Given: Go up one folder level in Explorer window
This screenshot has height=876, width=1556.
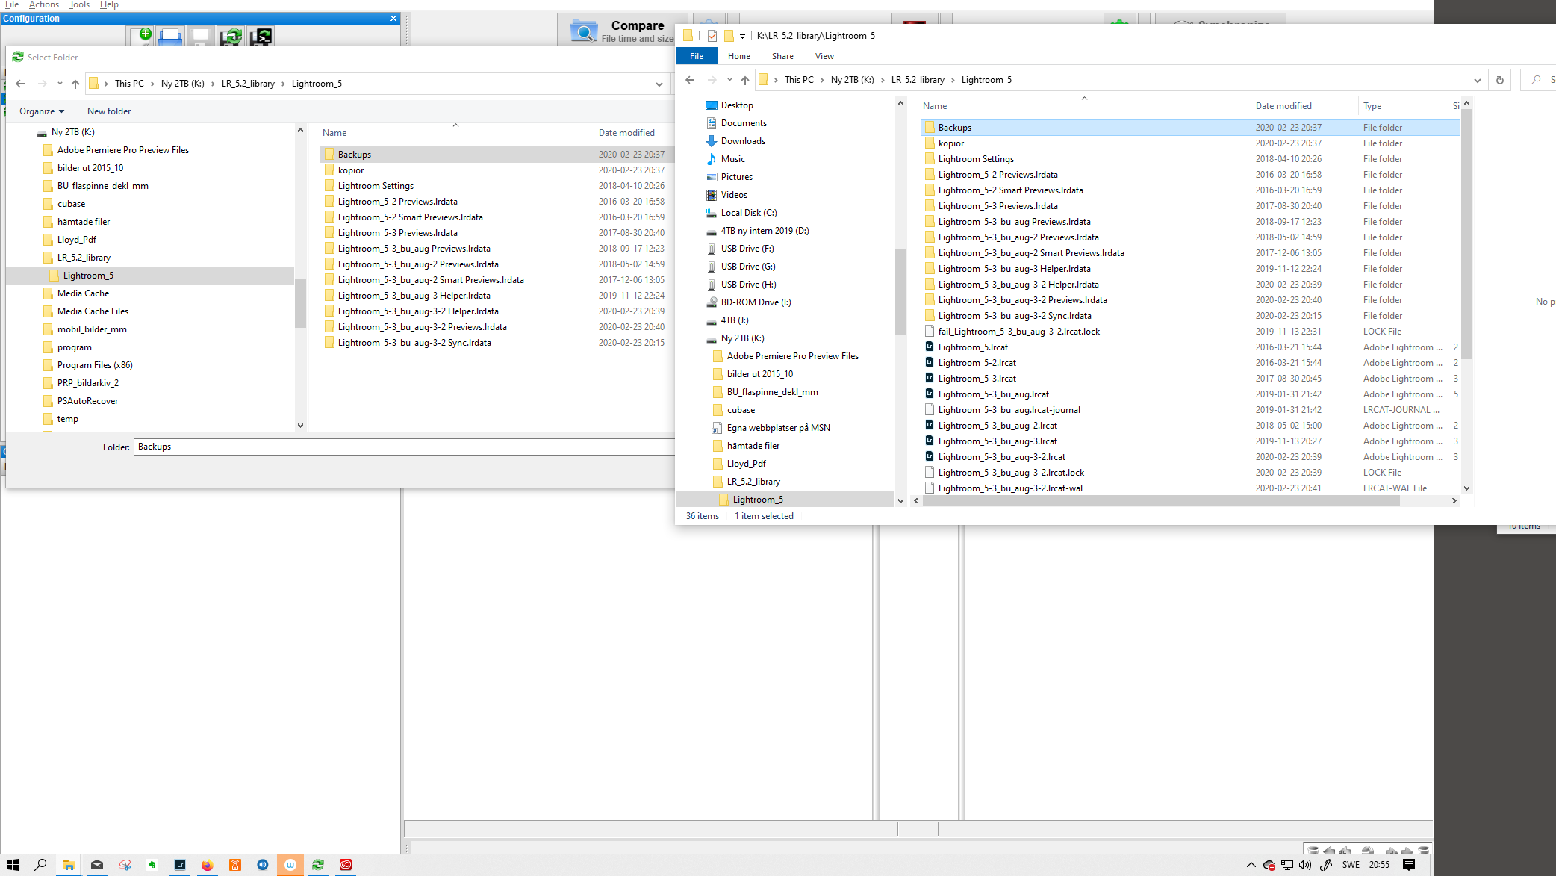Looking at the screenshot, I should click(x=745, y=80).
